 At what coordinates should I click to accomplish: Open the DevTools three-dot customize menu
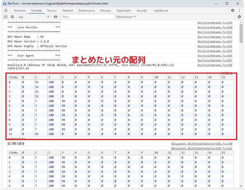(x=239, y=10)
